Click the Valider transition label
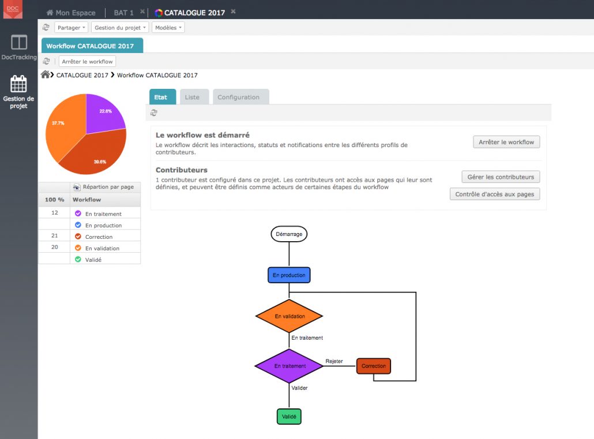 pos(299,388)
